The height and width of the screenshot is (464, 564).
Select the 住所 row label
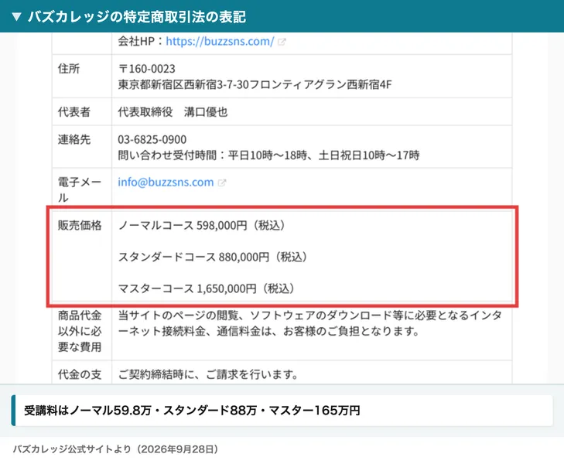[69, 69]
